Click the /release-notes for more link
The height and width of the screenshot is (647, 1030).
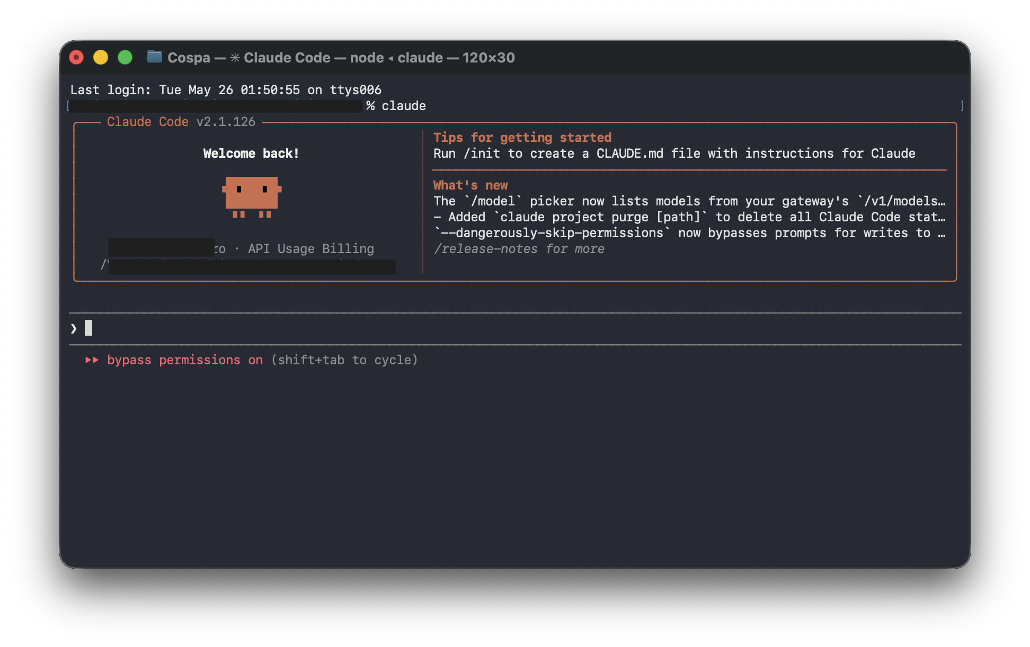(x=519, y=249)
